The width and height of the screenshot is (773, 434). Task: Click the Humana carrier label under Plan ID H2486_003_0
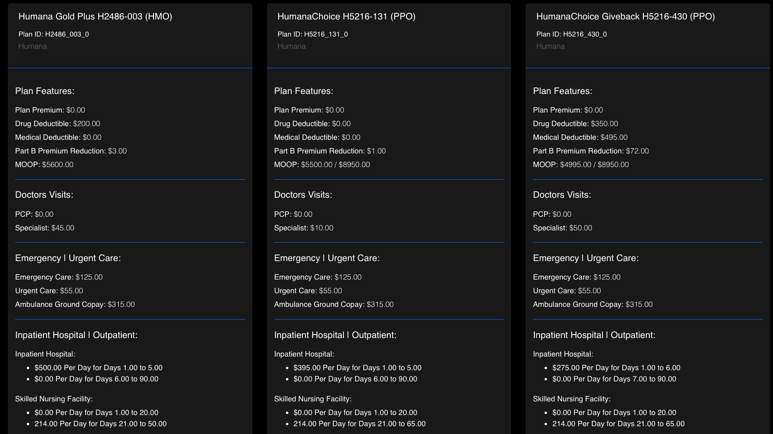[33, 46]
